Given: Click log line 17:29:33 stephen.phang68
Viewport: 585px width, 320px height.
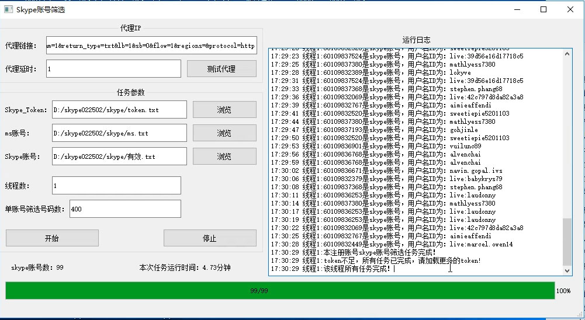Looking at the screenshot, I should tap(386, 89).
